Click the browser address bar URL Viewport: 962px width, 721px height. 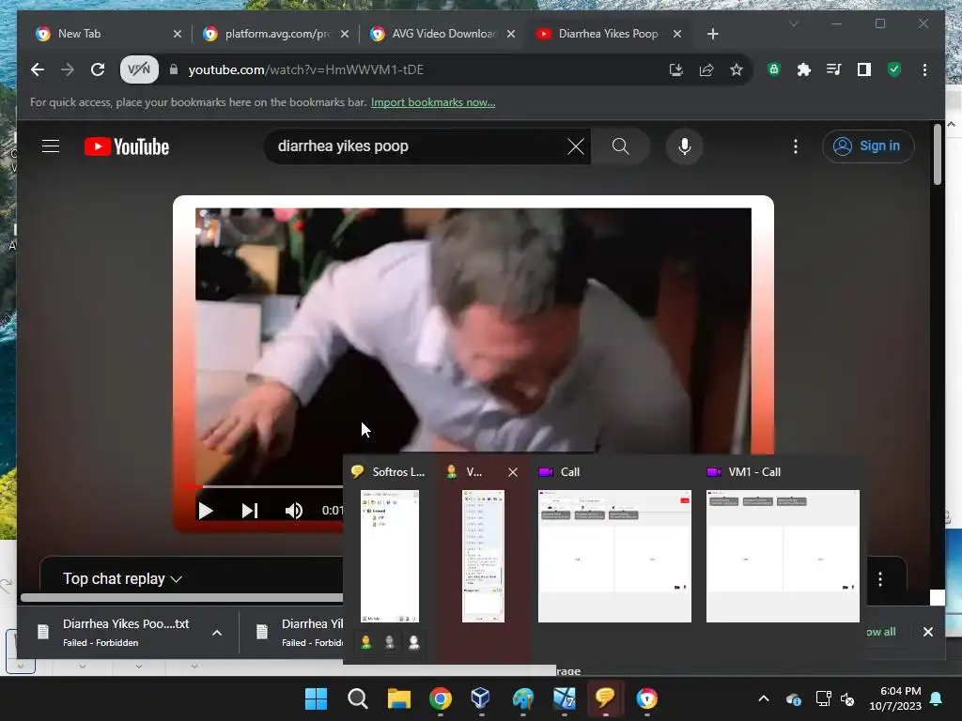tap(305, 69)
